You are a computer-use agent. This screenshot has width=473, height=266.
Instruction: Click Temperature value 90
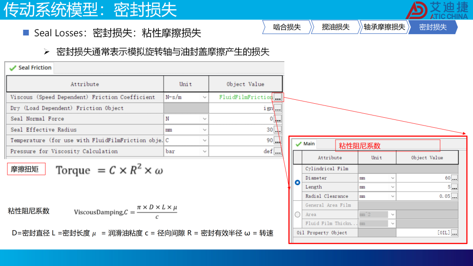270,141
